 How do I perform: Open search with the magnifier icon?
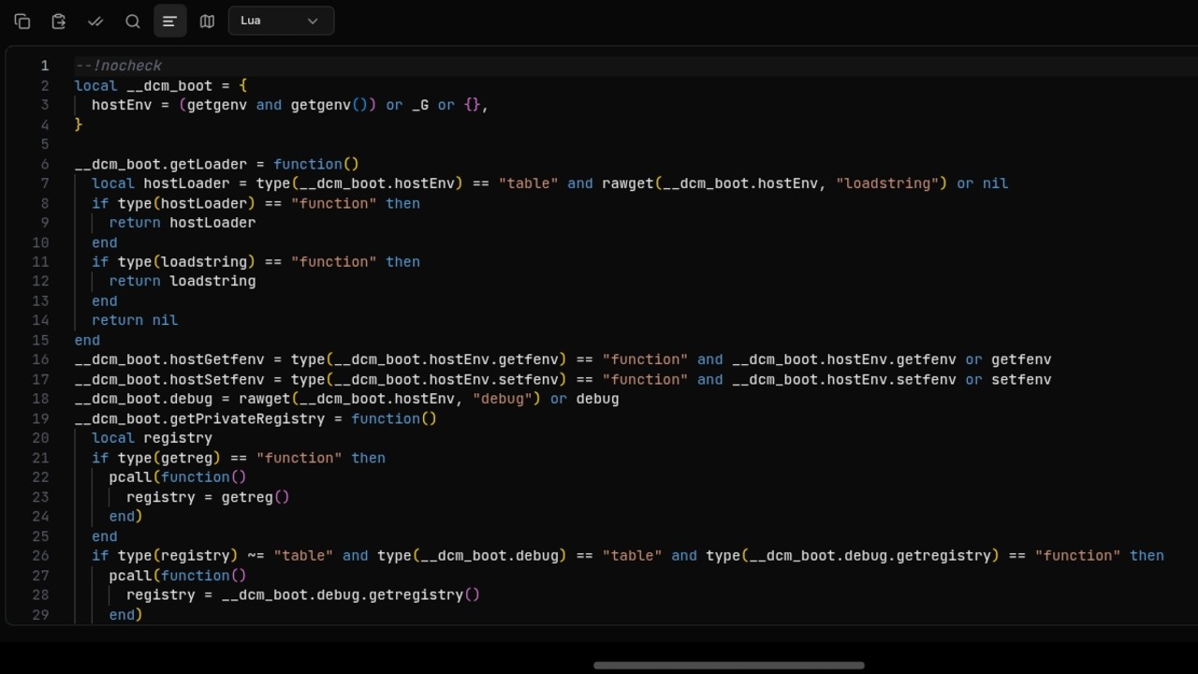[x=133, y=21]
